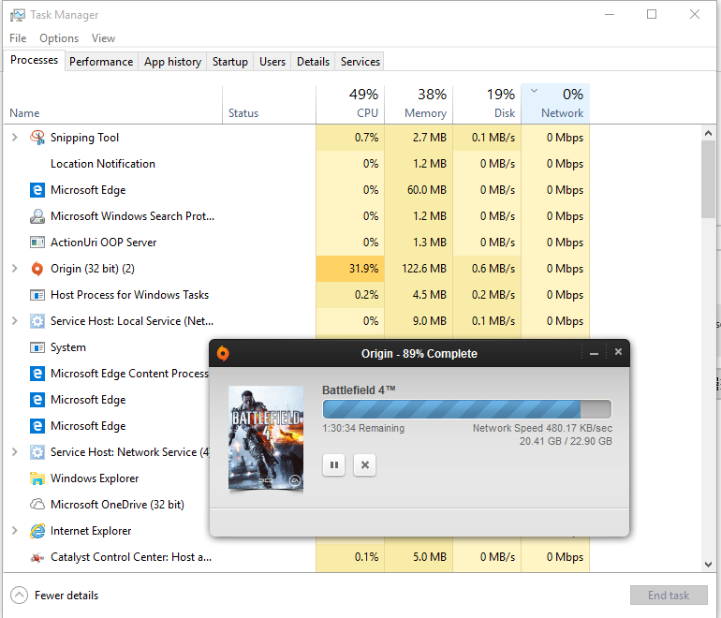This screenshot has width=721, height=618.
Task: Expand Service Host: Local Service group
Action: click(x=15, y=321)
